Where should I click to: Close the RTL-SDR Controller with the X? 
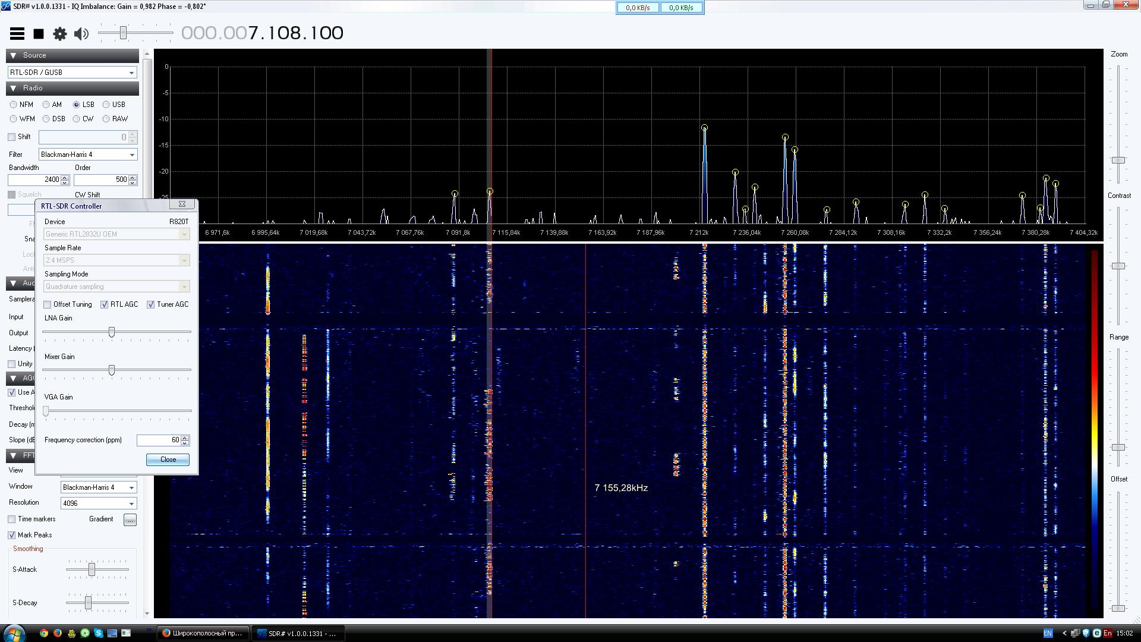click(182, 204)
